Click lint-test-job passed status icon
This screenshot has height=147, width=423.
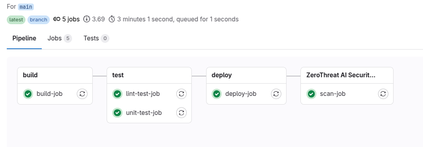click(117, 94)
